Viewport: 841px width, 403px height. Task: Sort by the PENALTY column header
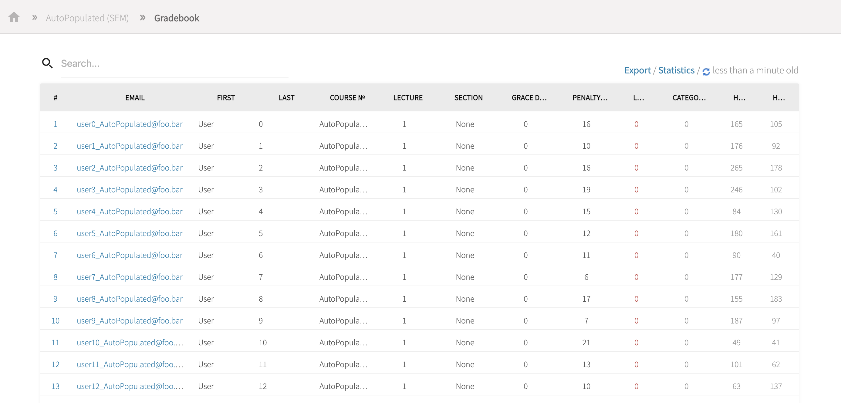[589, 98]
